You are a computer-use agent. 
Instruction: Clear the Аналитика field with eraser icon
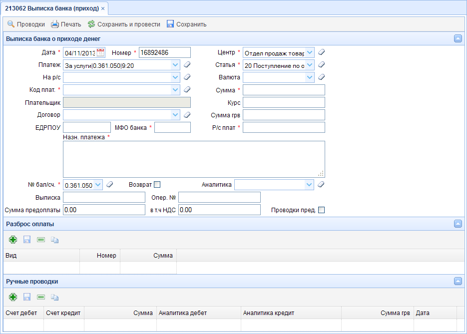point(321,185)
